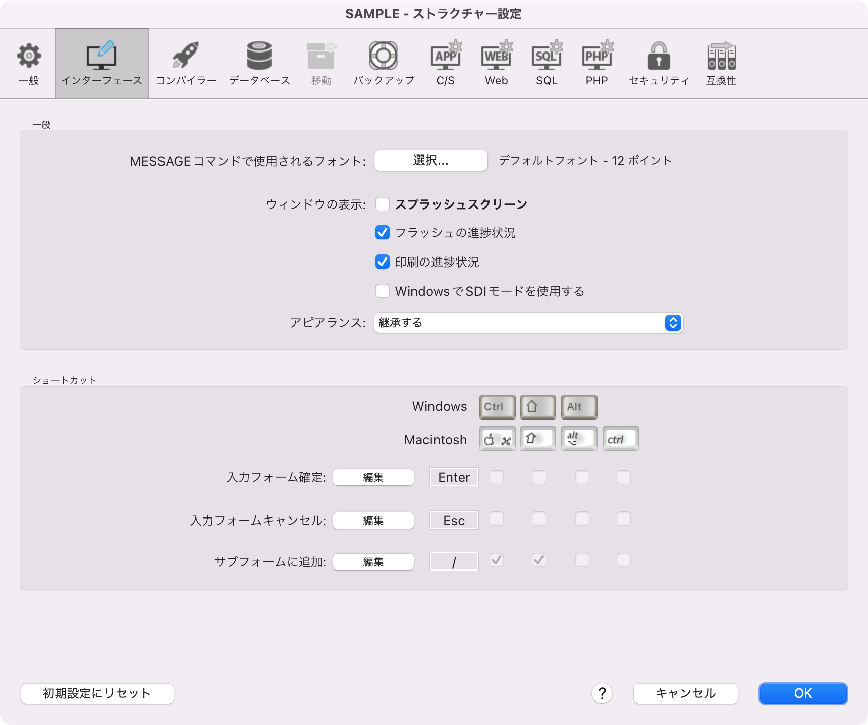This screenshot has height=725, width=868.
Task: Switch to the 一般 tab
Action: tap(29, 62)
